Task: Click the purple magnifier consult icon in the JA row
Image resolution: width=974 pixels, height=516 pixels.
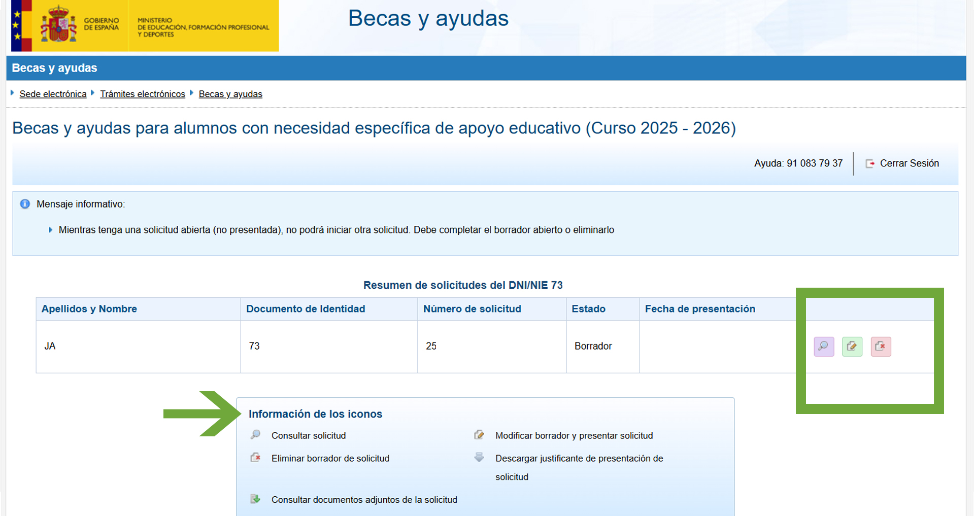Action: (824, 347)
